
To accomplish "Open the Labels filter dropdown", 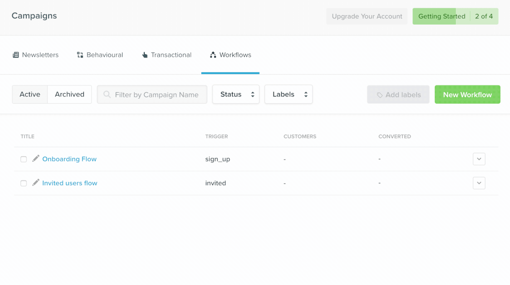I will tap(288, 94).
